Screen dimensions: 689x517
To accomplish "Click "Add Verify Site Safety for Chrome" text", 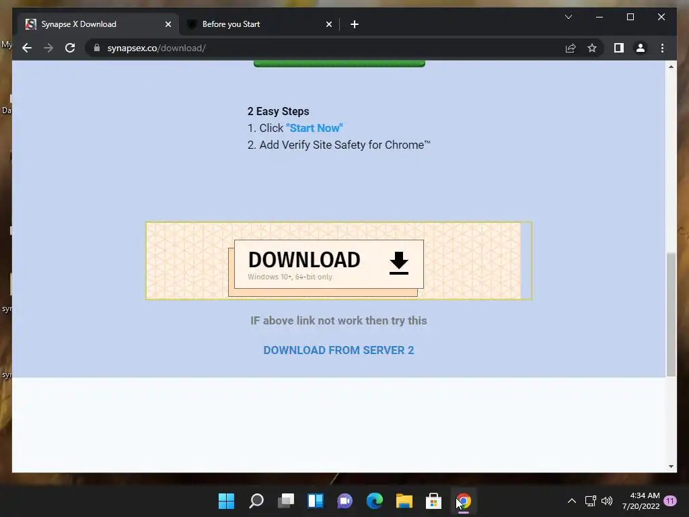I will (345, 145).
